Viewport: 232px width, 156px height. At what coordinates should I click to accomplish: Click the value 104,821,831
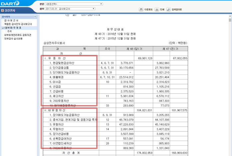[144, 110]
